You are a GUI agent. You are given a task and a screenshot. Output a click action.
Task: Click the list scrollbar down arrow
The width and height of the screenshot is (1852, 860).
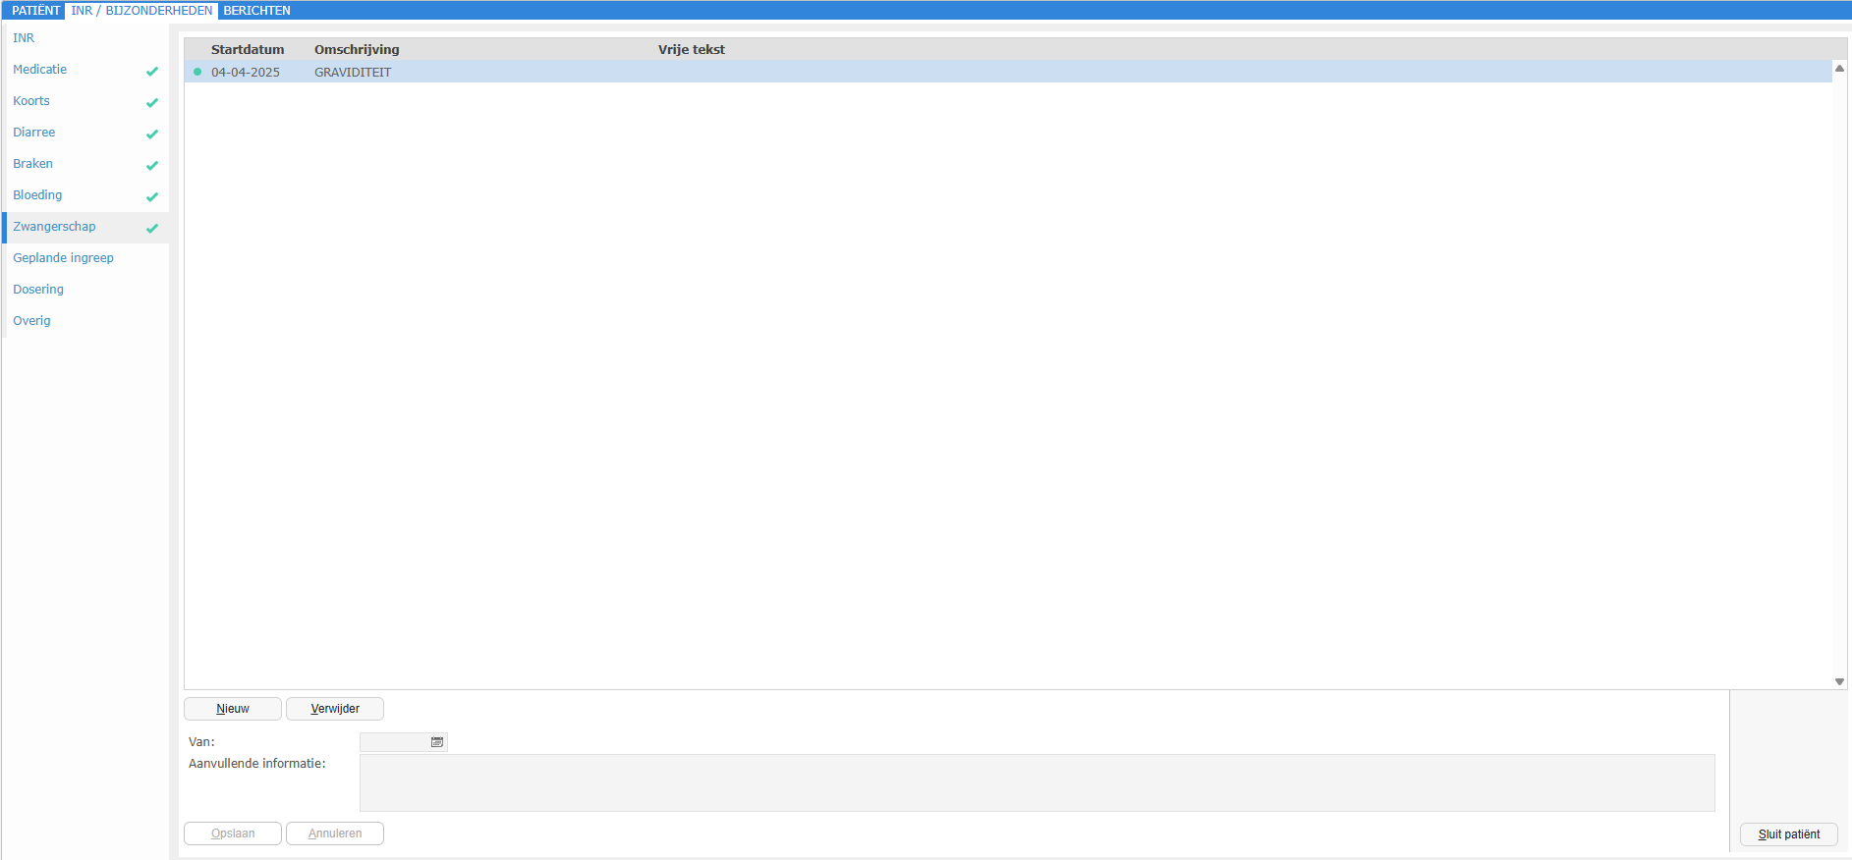pos(1839,681)
